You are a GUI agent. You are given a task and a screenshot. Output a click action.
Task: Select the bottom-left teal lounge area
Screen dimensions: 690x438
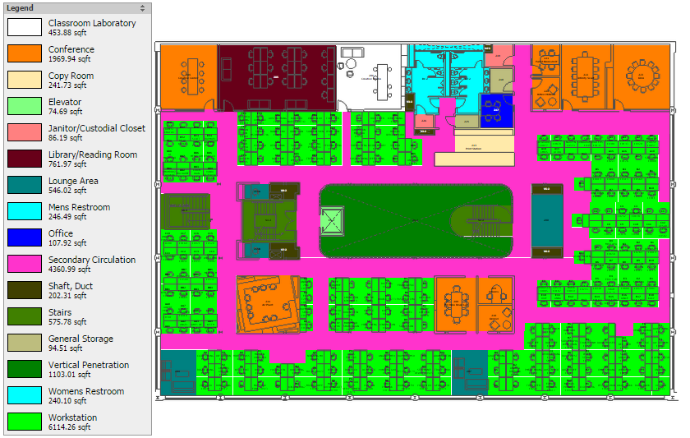pos(178,372)
